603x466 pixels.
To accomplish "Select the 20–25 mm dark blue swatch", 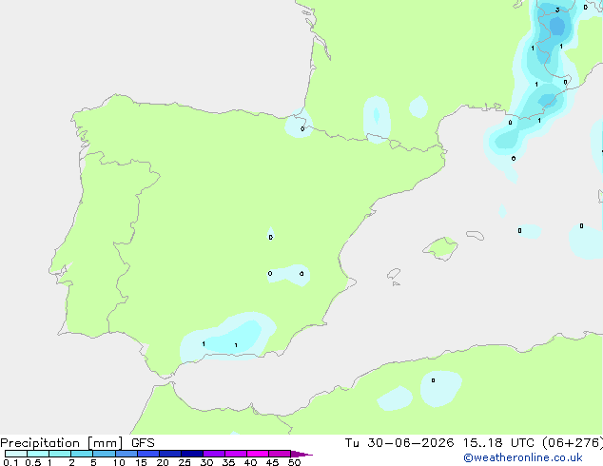I will [x=170, y=454].
